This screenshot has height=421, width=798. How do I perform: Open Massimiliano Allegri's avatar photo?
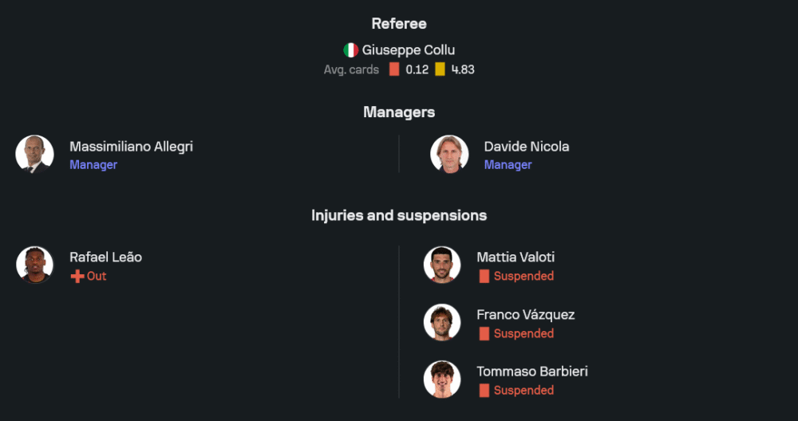tap(34, 154)
